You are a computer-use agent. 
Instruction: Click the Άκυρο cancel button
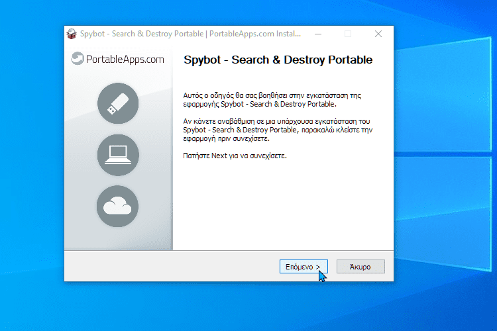pyautogui.click(x=360, y=267)
